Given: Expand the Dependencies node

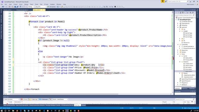Looking at the screenshot, I should pos(178,24).
